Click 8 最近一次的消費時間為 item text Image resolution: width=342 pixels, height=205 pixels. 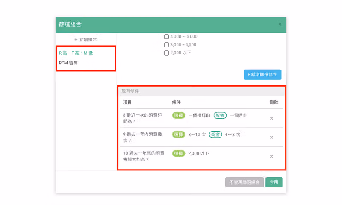pyautogui.click(x=142, y=118)
